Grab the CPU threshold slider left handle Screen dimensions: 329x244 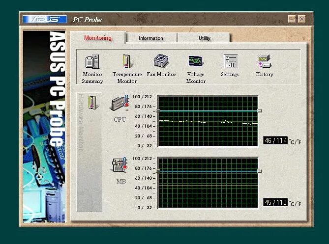pyautogui.click(x=158, y=111)
